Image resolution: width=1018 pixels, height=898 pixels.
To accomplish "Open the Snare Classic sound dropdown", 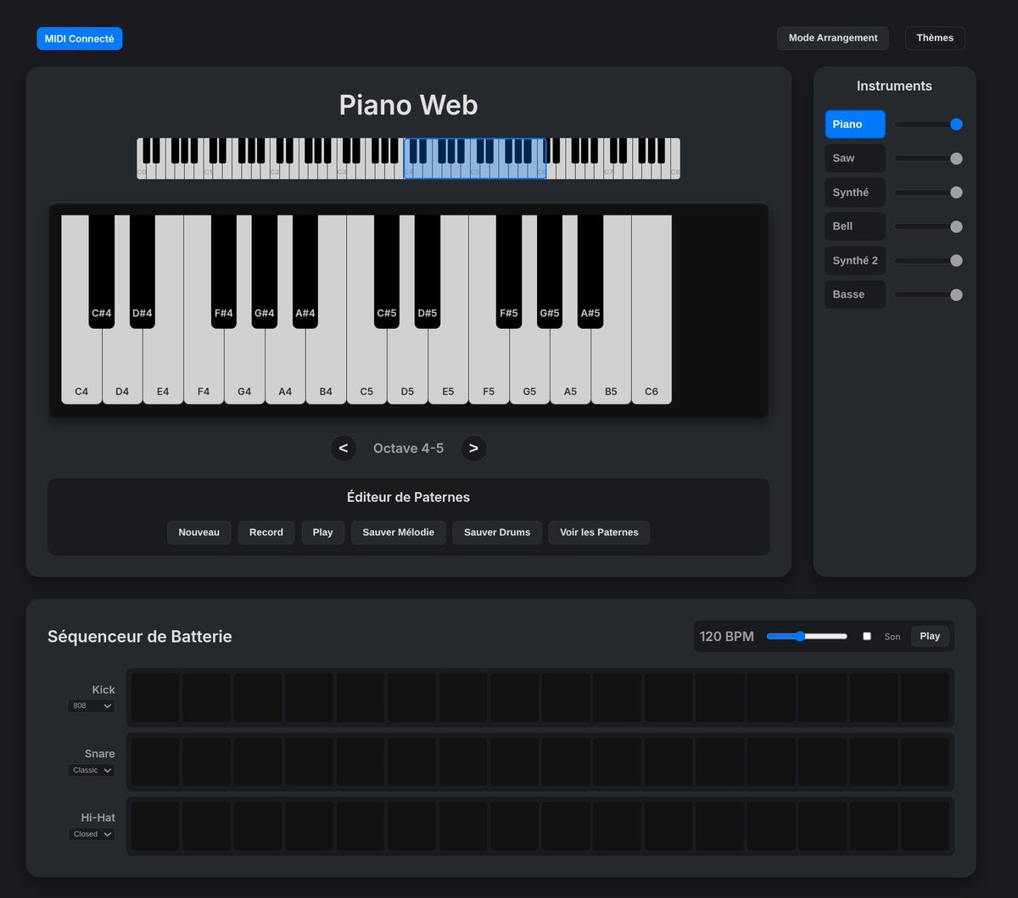I will pos(92,770).
